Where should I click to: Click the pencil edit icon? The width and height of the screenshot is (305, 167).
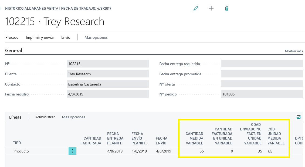[196, 8]
